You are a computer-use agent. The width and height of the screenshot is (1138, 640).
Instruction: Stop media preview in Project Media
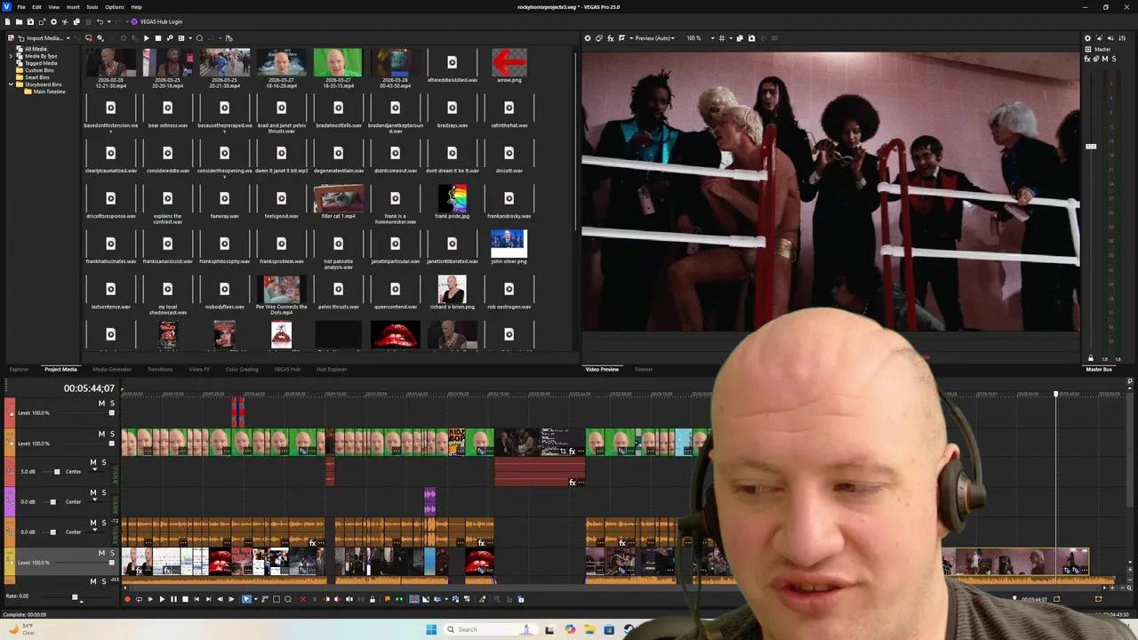(x=158, y=38)
